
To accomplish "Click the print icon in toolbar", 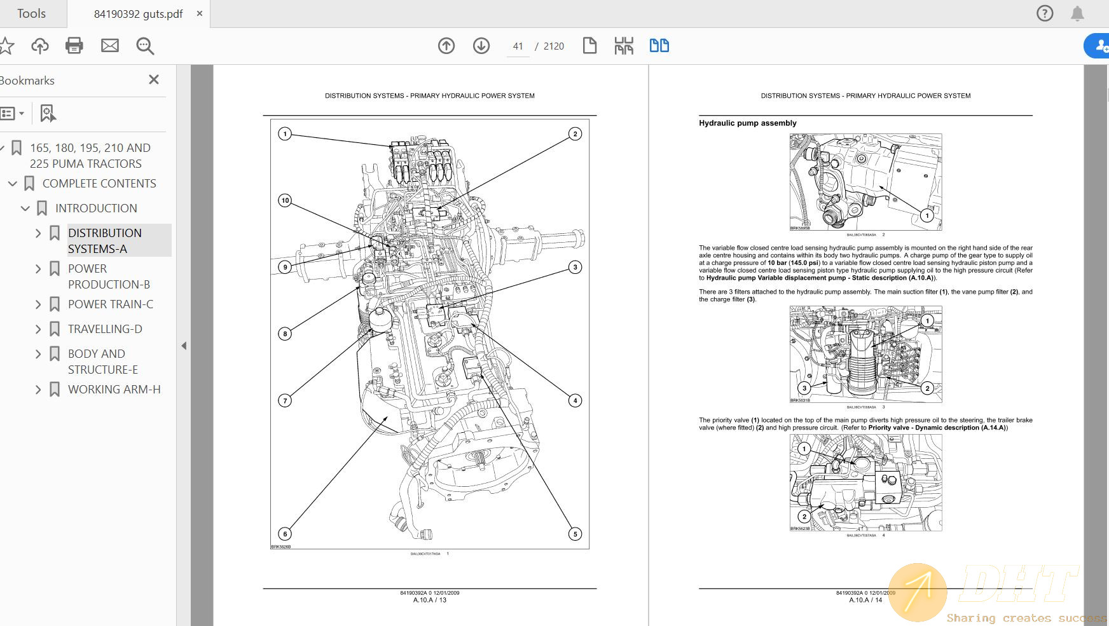I will 74,46.
